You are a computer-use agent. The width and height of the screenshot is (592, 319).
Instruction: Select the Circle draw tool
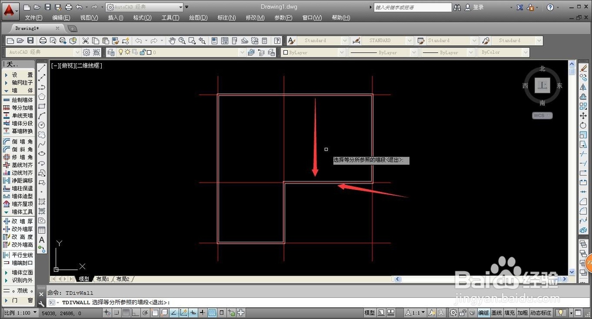click(42, 125)
